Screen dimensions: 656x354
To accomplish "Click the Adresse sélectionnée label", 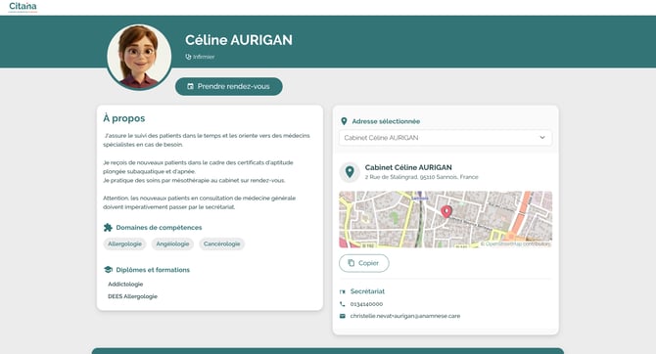I will pos(386,121).
